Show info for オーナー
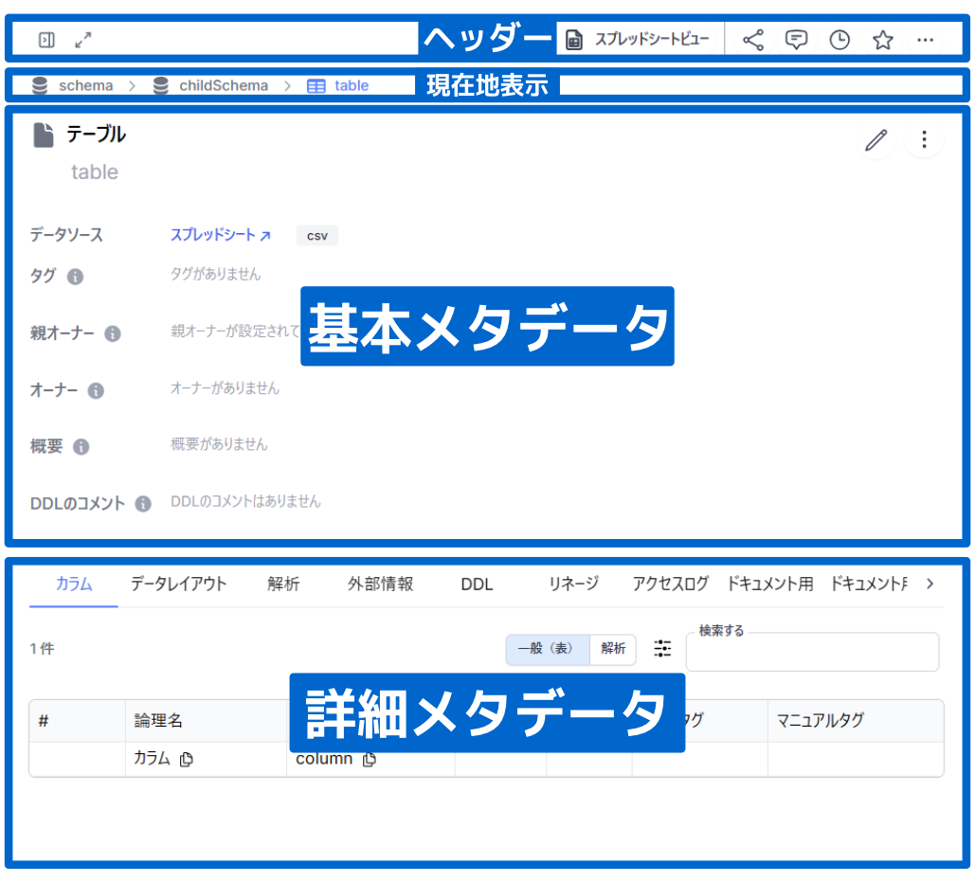The width and height of the screenshot is (975, 882). click(x=96, y=390)
